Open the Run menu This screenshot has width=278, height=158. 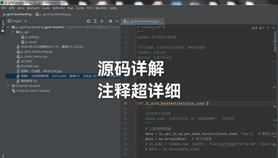coord(70,8)
